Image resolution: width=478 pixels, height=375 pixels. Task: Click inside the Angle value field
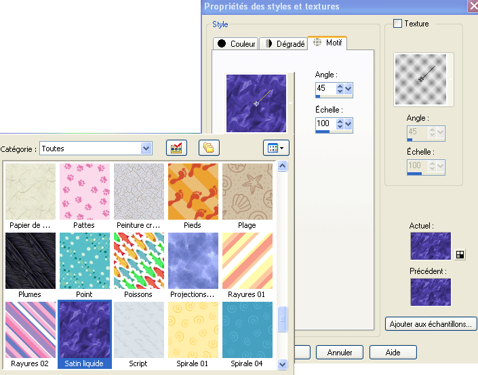coord(325,88)
